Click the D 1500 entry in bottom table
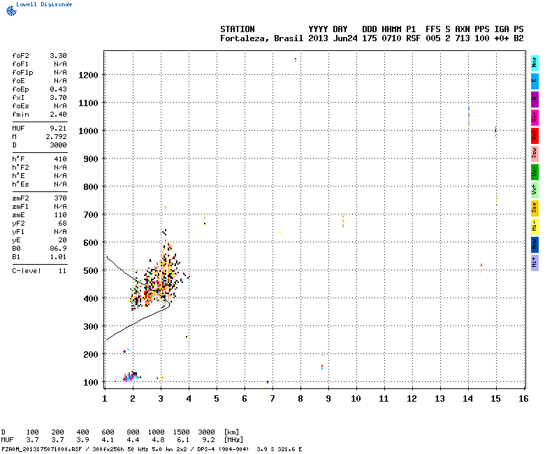This screenshot has height=454, width=559. tap(181, 432)
